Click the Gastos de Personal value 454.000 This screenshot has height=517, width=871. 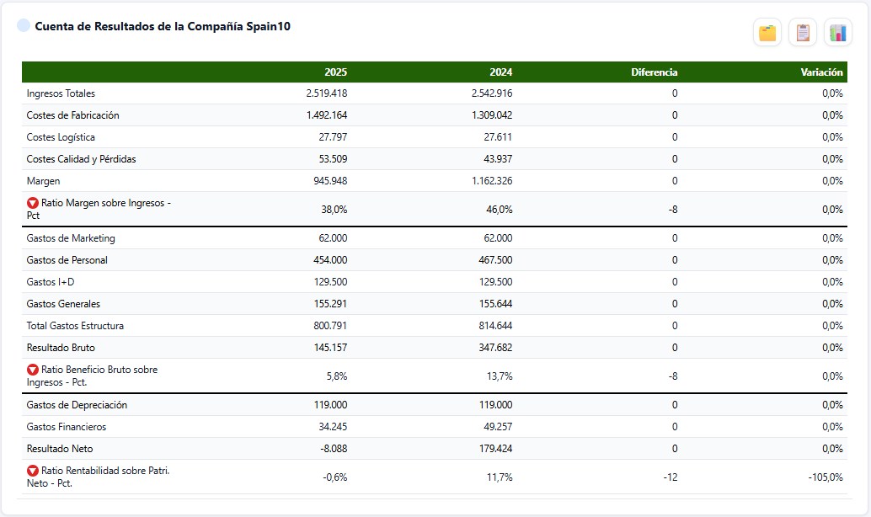pyautogui.click(x=330, y=260)
